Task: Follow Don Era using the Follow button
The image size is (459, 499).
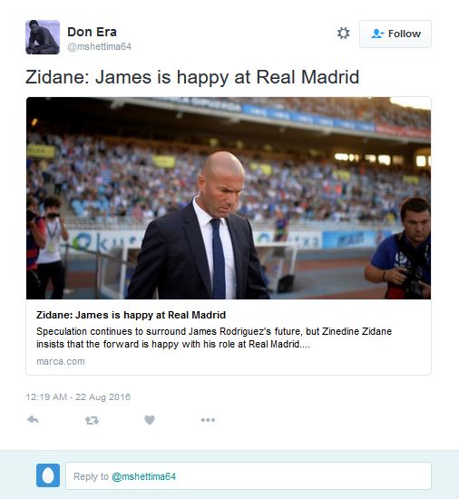Action: click(x=396, y=34)
